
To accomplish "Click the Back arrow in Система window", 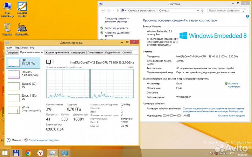I will (103, 10).
